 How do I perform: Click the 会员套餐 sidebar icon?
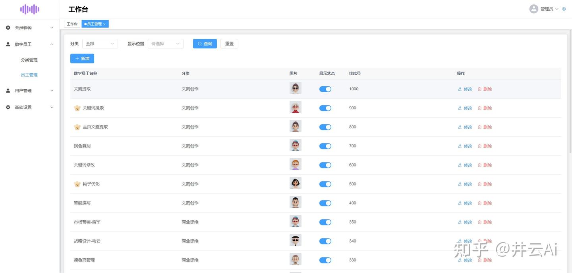click(x=8, y=28)
